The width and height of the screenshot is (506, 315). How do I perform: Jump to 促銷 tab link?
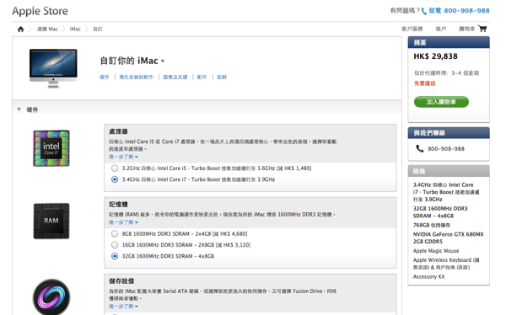221,77
